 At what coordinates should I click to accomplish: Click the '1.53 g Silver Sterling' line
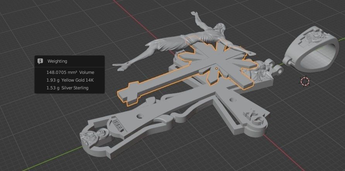pos(67,88)
